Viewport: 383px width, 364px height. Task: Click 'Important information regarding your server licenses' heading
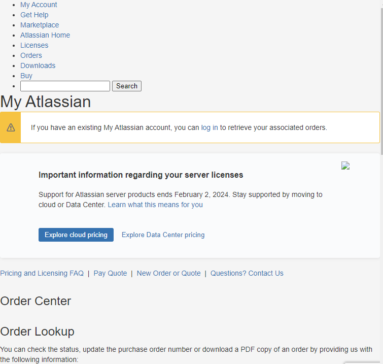141,175
